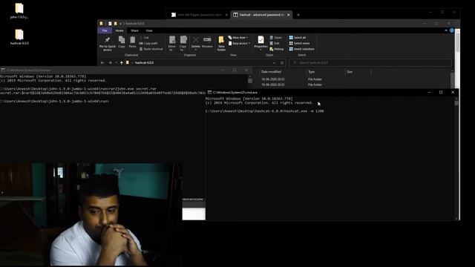Screen dimensions: 475x267
Task: Open Explorer Help icon
Action: click(452, 30)
